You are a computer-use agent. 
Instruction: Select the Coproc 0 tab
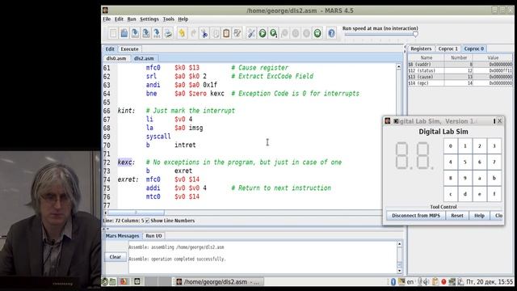(x=474, y=48)
